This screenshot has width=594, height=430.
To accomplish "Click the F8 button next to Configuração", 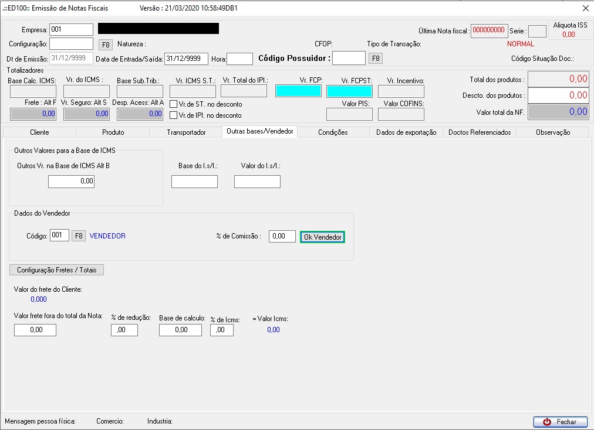I will coord(104,44).
